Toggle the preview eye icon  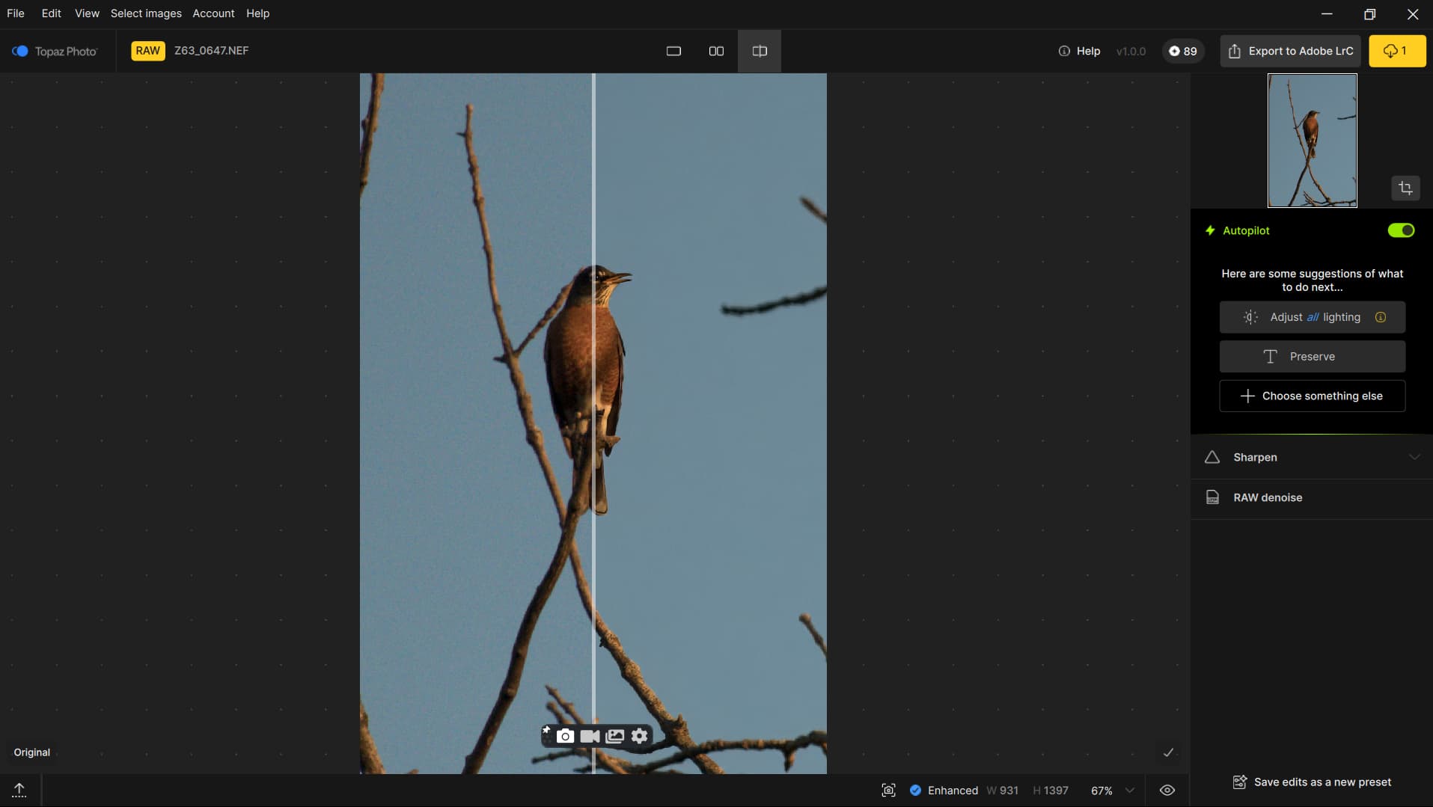[1167, 791]
